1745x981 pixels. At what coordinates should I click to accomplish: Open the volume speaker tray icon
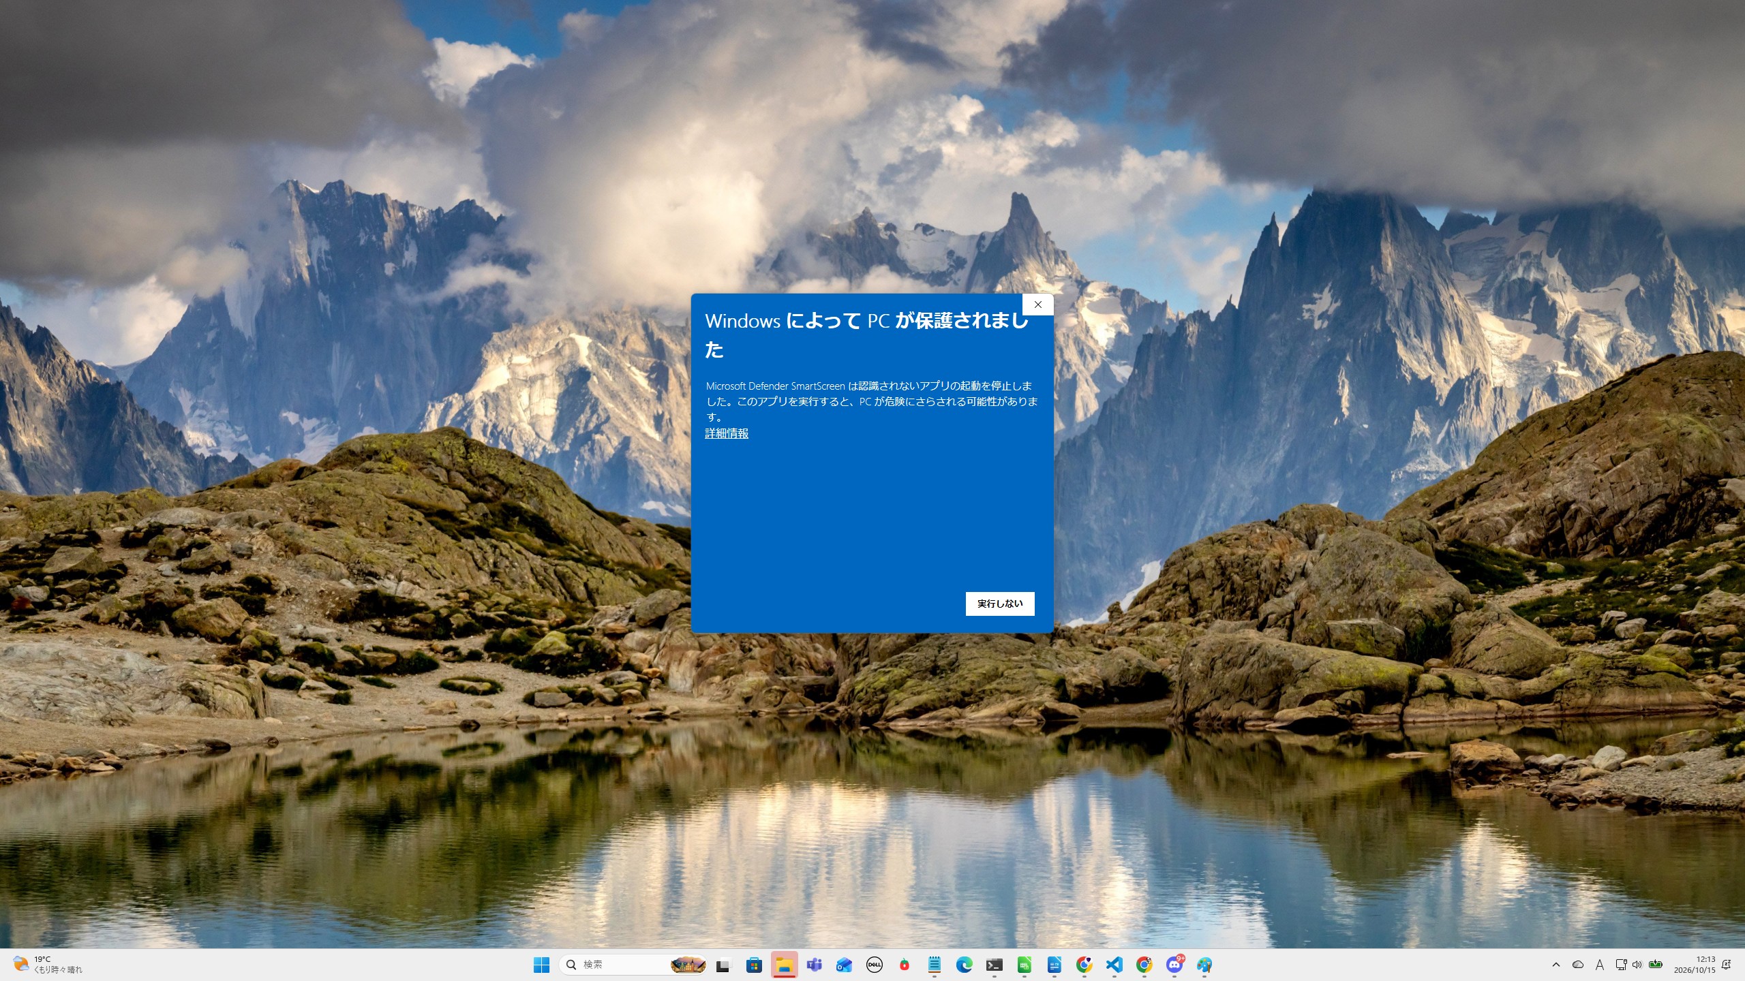(x=1637, y=965)
